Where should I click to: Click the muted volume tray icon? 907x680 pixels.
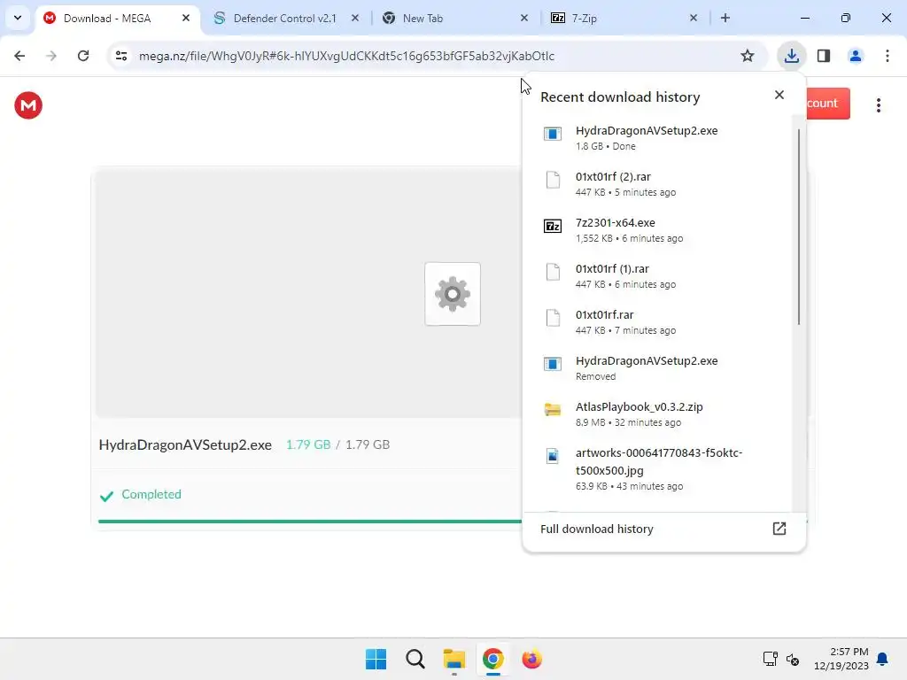[x=793, y=659]
